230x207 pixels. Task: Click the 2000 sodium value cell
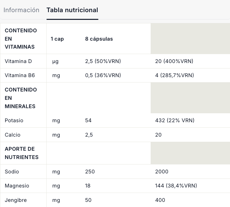pyautogui.click(x=162, y=172)
